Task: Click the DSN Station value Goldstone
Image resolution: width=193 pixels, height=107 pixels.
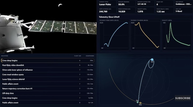Action: 184,4
